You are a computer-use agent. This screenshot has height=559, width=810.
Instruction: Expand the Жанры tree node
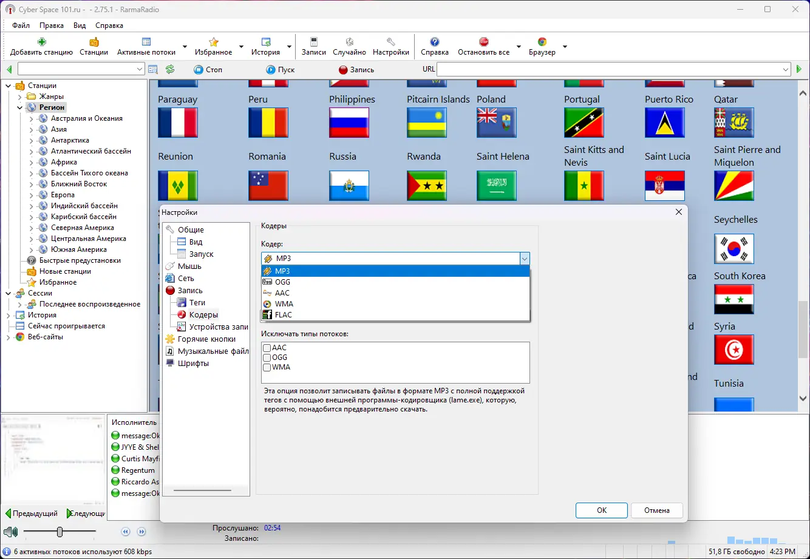(20, 97)
